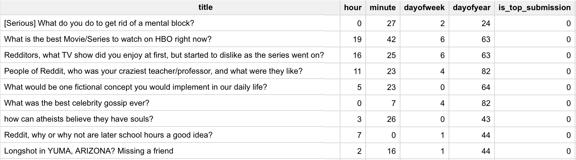Select the minute column header
This screenshot has width=576, height=160.
click(383, 8)
